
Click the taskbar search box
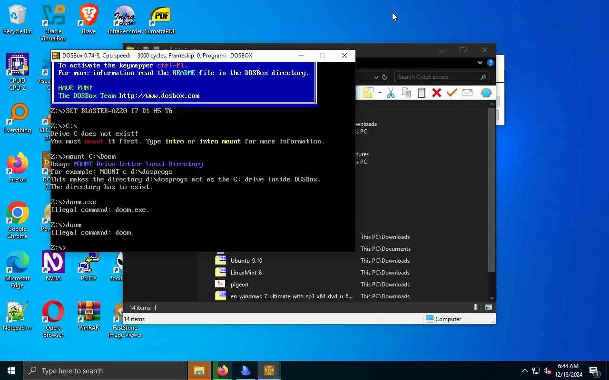tap(105, 370)
